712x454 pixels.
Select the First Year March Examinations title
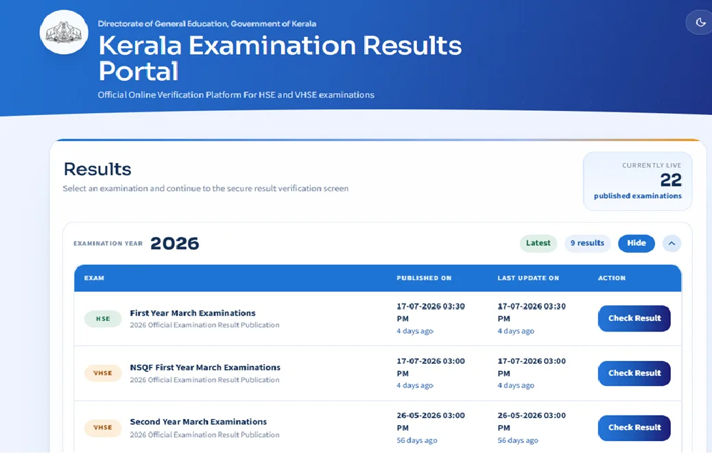[x=193, y=313]
